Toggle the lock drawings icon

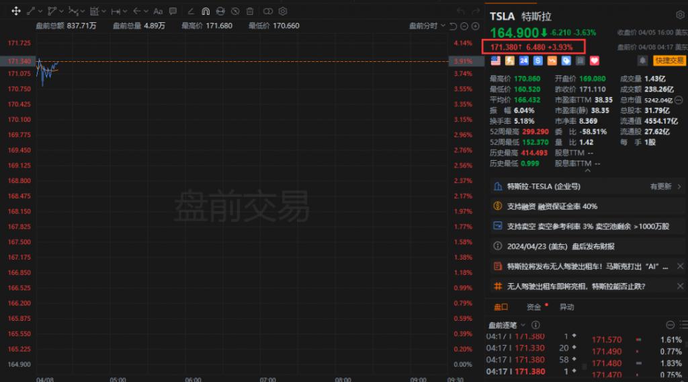tap(220, 11)
